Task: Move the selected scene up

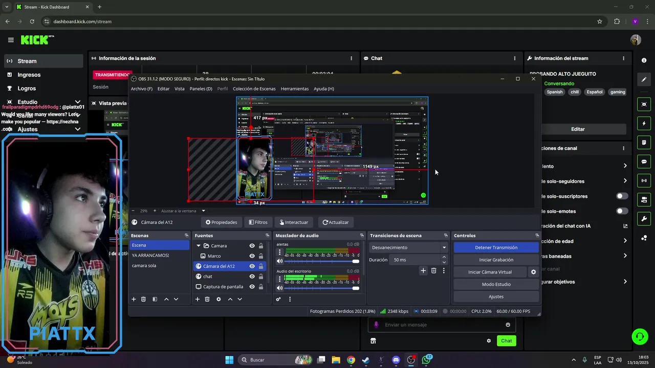Action: (x=166, y=299)
